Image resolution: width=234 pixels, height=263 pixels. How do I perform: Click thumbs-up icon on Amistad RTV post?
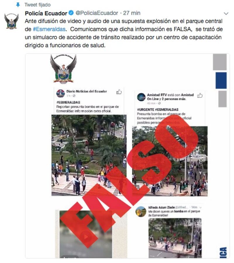(x=199, y=95)
